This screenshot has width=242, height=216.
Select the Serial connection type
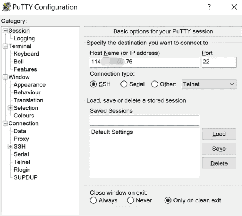pyautogui.click(x=124, y=84)
